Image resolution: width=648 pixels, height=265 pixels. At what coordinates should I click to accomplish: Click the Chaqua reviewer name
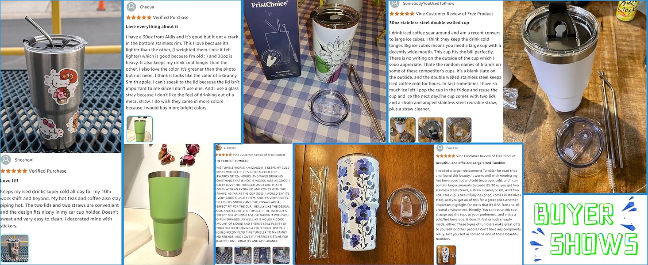point(147,7)
